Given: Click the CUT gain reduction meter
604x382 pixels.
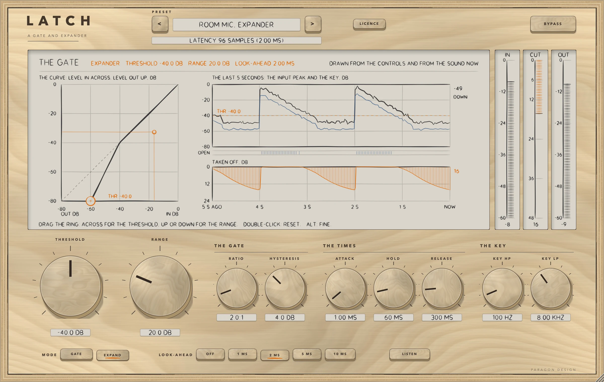Looking at the screenshot, I should click(x=536, y=139).
